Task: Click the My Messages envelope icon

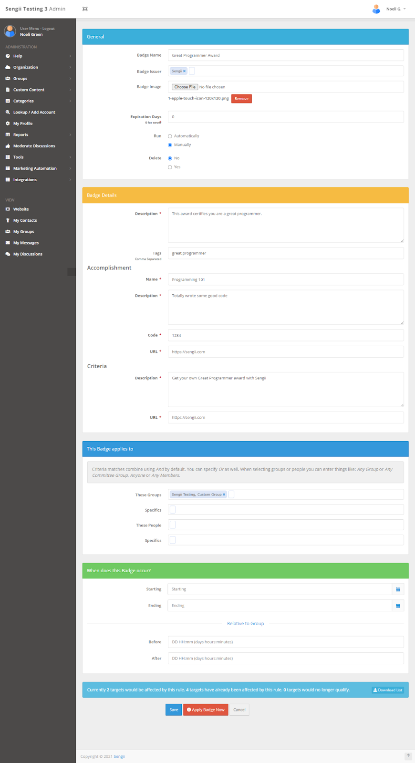Action: click(8, 243)
